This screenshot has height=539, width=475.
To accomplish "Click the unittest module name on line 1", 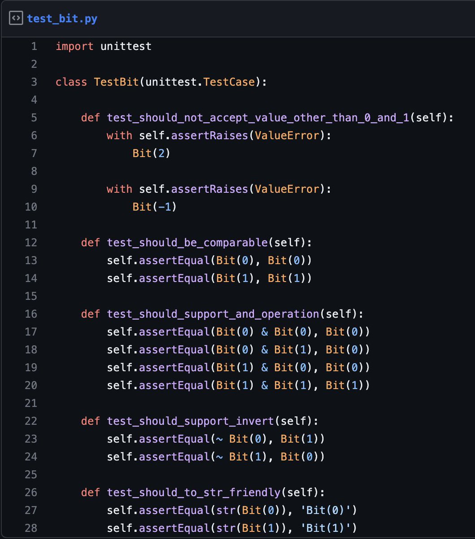I will point(126,46).
